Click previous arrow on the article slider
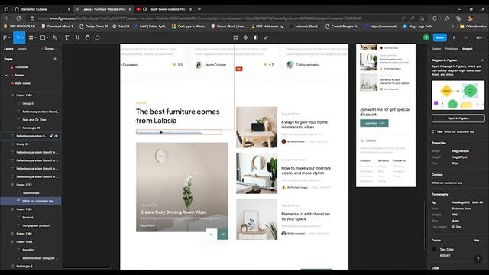Screen dimensions: 489x275 pos(212,234)
